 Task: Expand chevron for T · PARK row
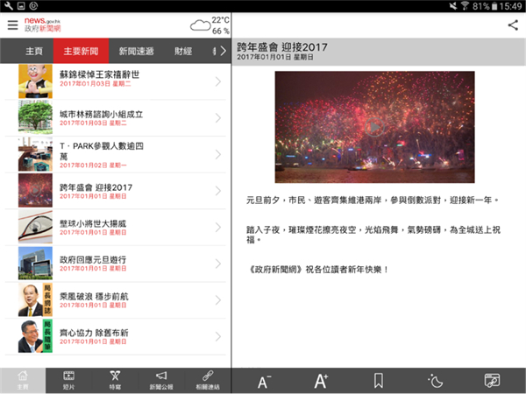click(x=218, y=154)
